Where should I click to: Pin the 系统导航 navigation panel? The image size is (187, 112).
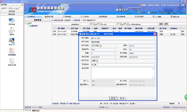pyautogui.click(x=22, y=5)
